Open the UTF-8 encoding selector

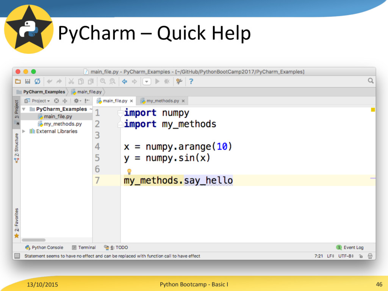(346, 256)
